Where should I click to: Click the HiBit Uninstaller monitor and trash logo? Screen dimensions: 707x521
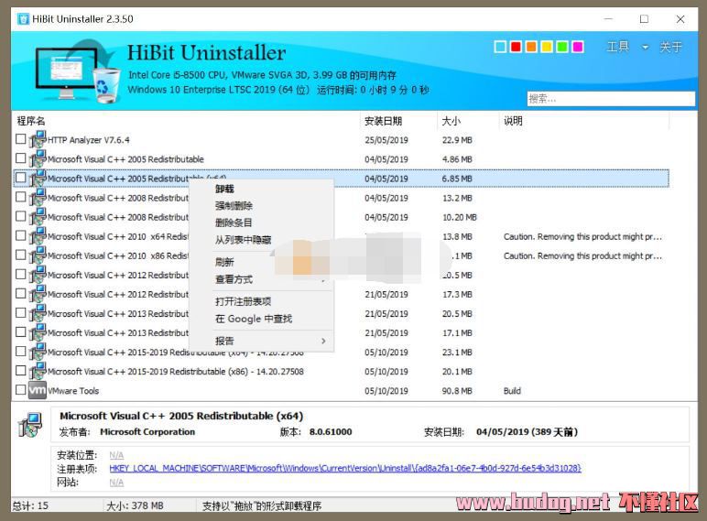tap(78, 72)
